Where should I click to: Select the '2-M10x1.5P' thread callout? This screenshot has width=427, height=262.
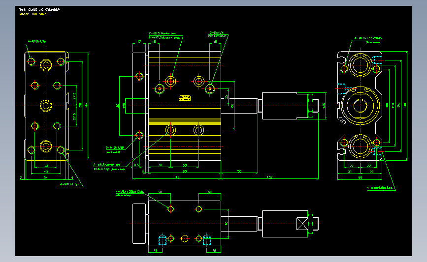115,148
